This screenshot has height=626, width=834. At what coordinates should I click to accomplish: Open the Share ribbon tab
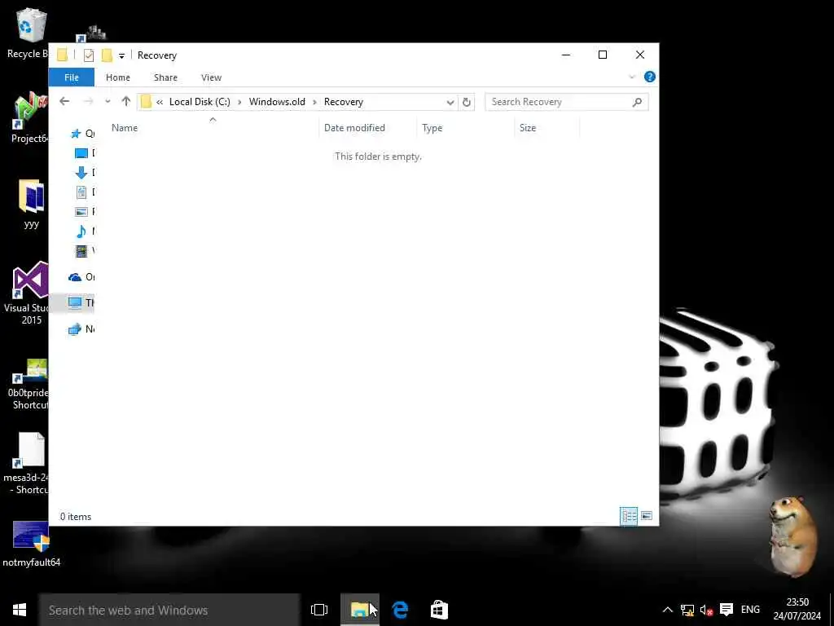pyautogui.click(x=165, y=77)
